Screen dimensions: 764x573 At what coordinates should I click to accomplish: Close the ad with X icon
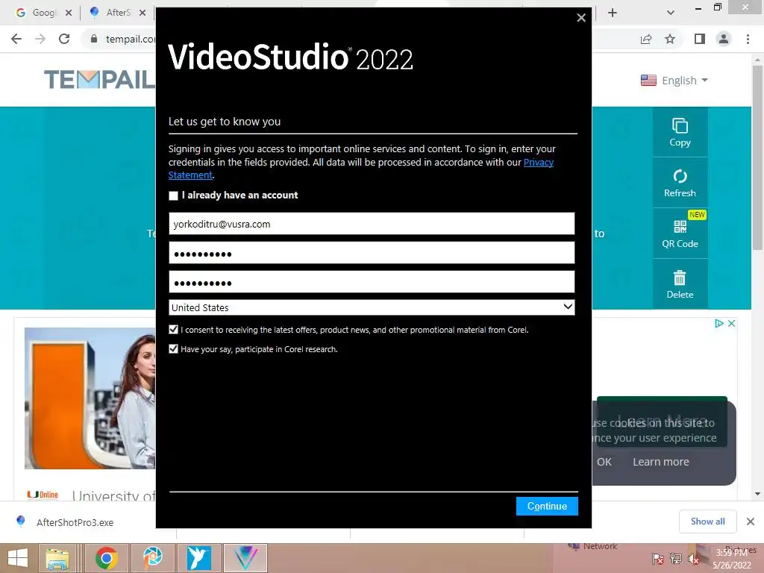[x=731, y=324]
